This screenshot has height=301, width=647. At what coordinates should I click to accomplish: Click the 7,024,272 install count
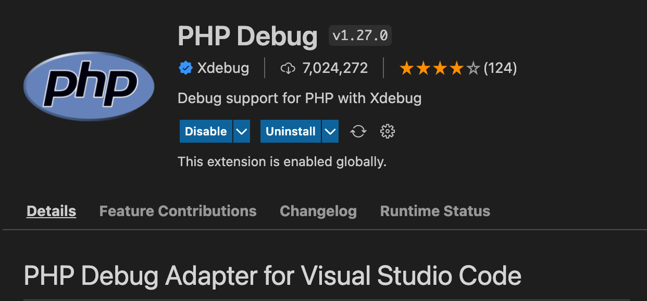click(x=335, y=68)
